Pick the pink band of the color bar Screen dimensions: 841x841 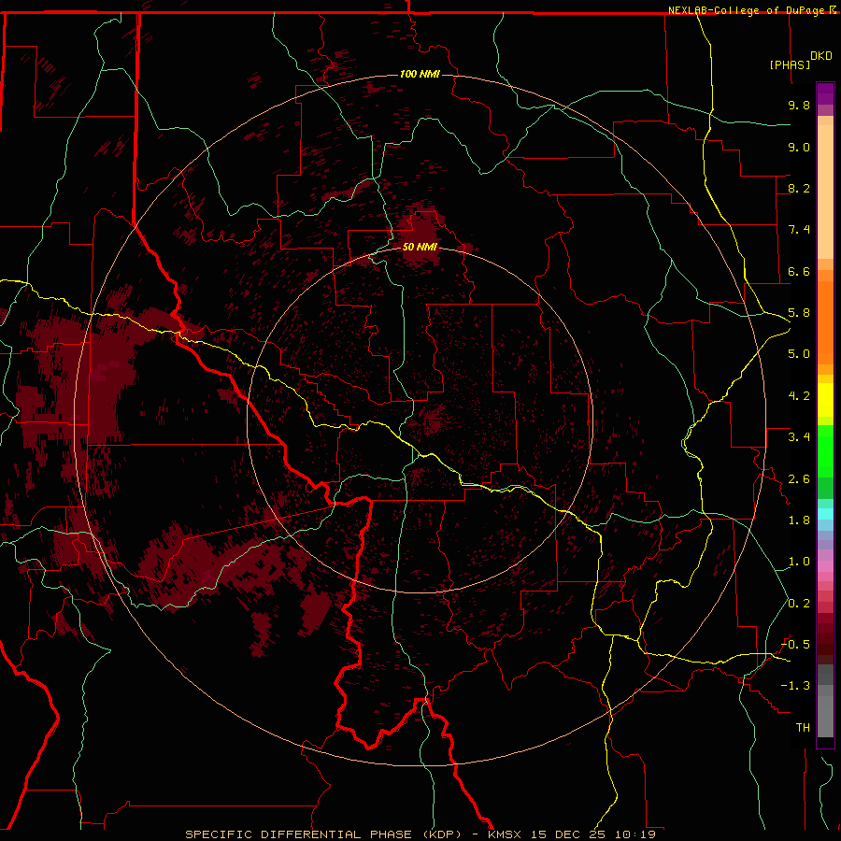click(x=825, y=566)
